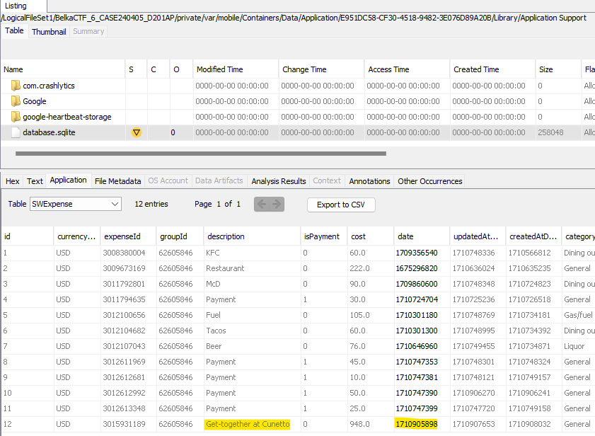Image resolution: width=595 pixels, height=436 pixels.
Task: Click the O occurrences column header
Action: click(181, 69)
